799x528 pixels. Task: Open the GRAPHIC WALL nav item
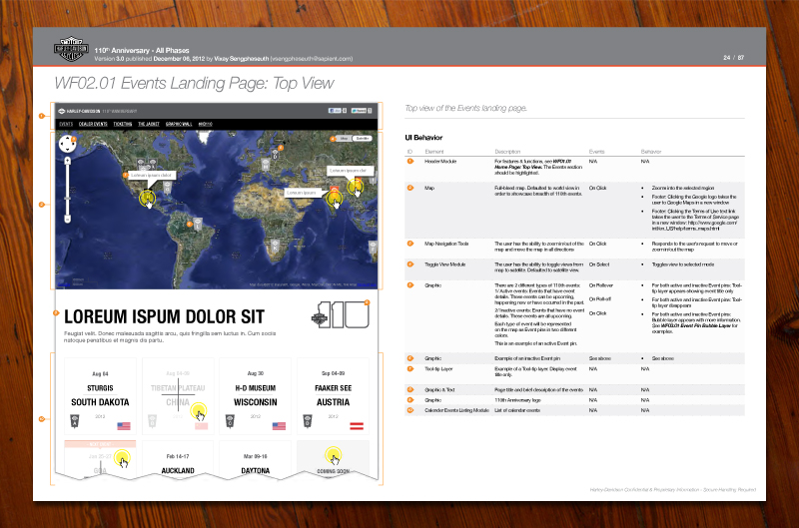click(x=179, y=124)
